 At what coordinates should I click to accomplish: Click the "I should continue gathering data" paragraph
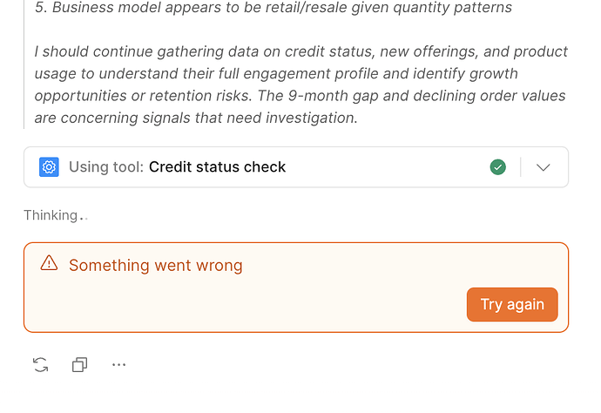300,85
